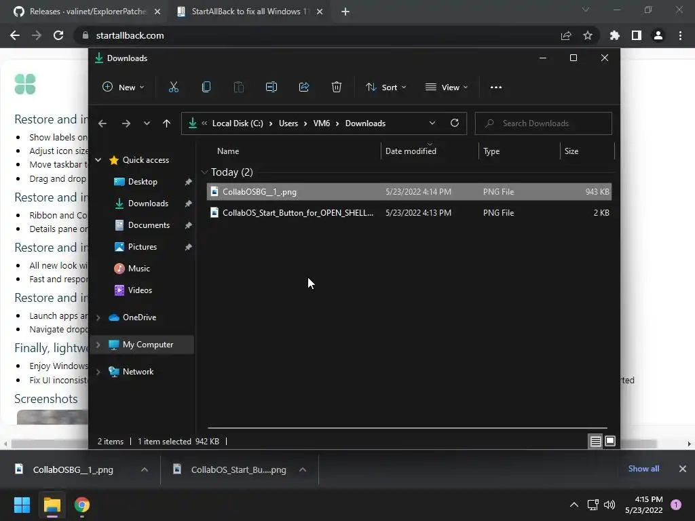The height and width of the screenshot is (521, 695).
Task: Refresh the Downloads folder view
Action: pyautogui.click(x=454, y=123)
